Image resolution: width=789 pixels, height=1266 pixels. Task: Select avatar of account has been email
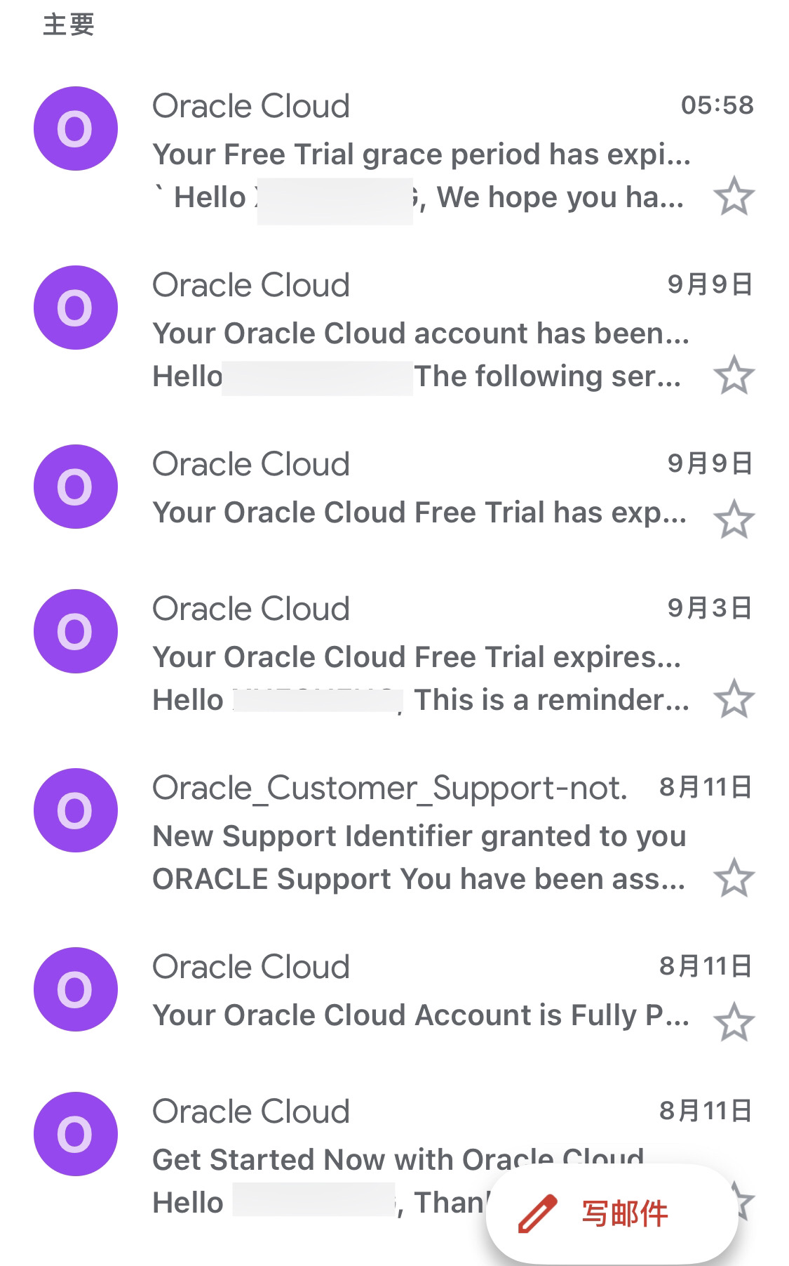click(x=75, y=308)
